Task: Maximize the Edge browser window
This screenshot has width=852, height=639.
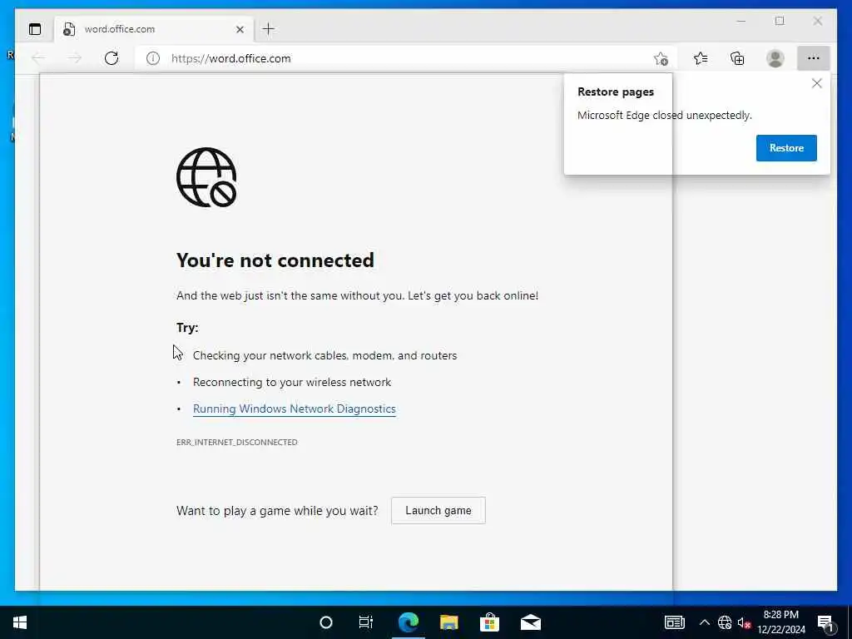Action: pyautogui.click(x=780, y=21)
